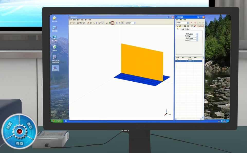Click the 提示 button on circular widget
Image resolution: width=247 pixels, height=153 pixels.
click(x=30, y=126)
